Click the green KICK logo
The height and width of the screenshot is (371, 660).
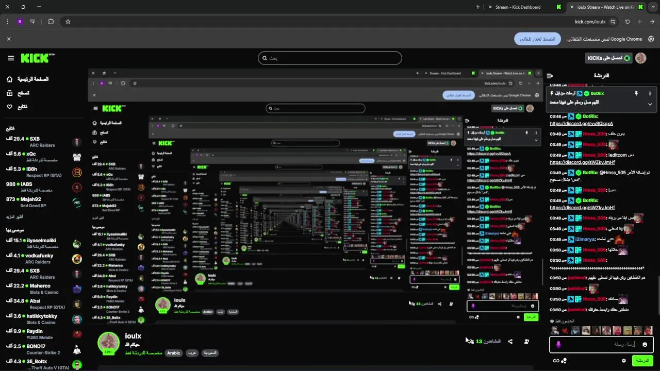coord(38,58)
